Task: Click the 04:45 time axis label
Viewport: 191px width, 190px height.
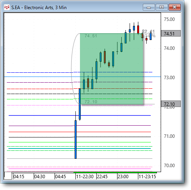Action: coord(61,177)
